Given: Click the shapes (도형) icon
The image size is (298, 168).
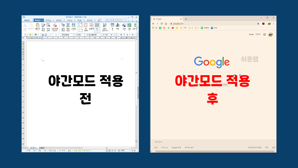Looking at the screenshot, I should point(124,25).
